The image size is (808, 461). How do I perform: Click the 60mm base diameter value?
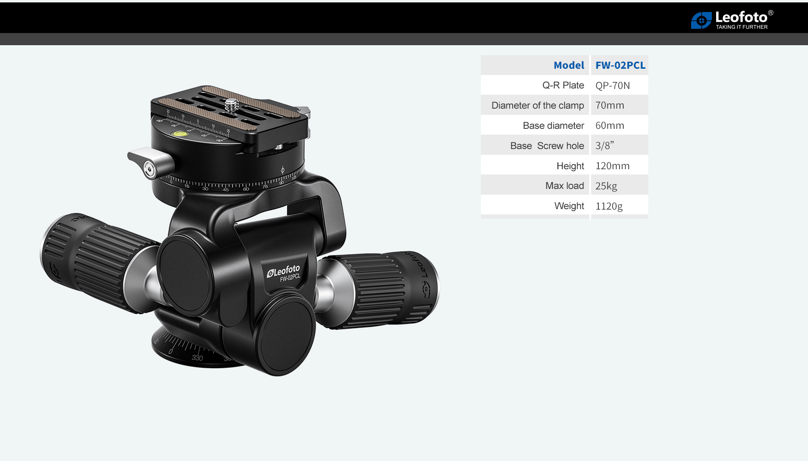(x=609, y=126)
